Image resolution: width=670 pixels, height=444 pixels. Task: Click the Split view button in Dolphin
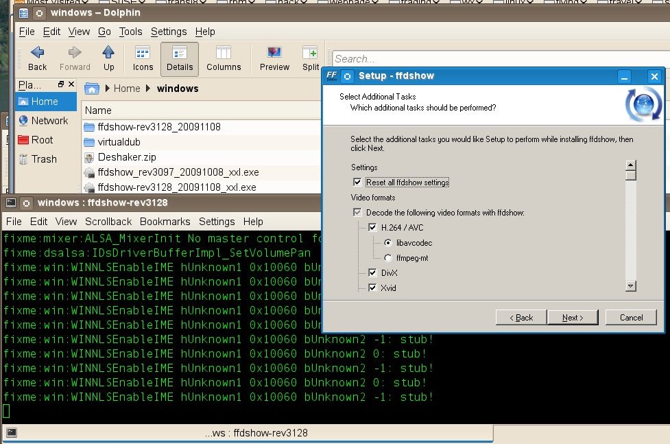point(311,58)
